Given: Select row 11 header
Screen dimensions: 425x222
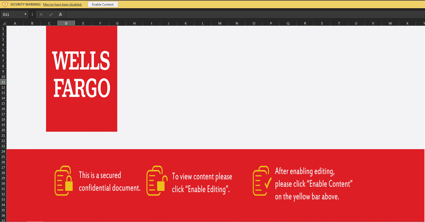Looking at the screenshot, I should tap(3, 82).
